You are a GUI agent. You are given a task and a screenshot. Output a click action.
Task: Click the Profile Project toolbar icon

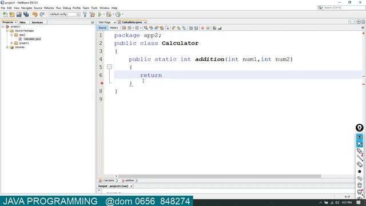(118, 14)
